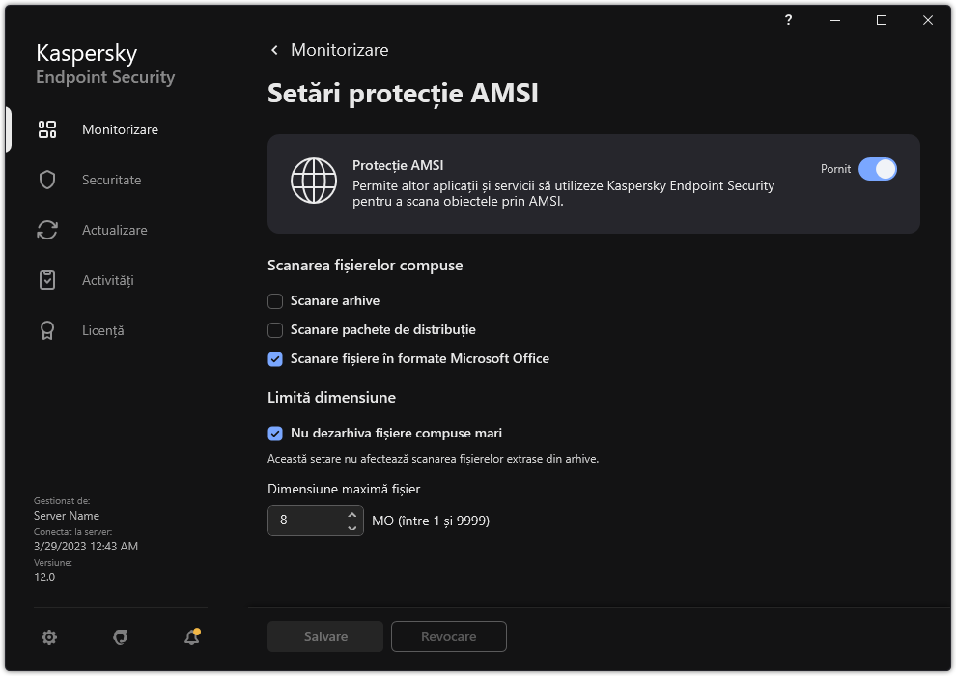Disable Nu dezarhiva fișiere compuse mari
The height and width of the screenshot is (676, 956).
[275, 434]
